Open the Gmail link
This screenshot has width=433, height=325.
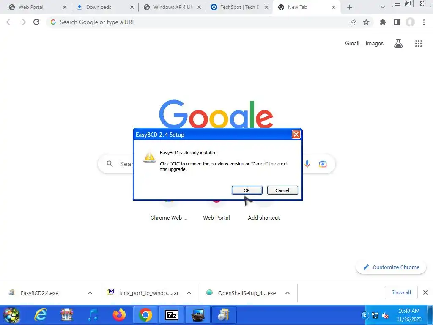[x=352, y=44]
